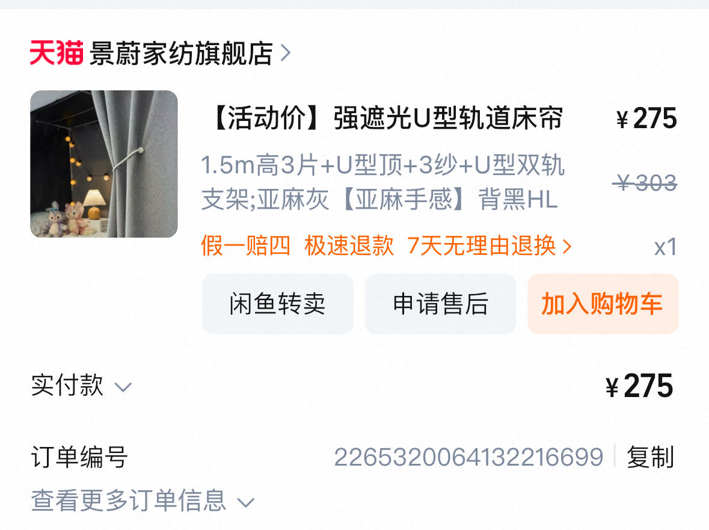Image resolution: width=709 pixels, height=530 pixels.
Task: Click the chevron beside 实付款
Action: (x=123, y=387)
